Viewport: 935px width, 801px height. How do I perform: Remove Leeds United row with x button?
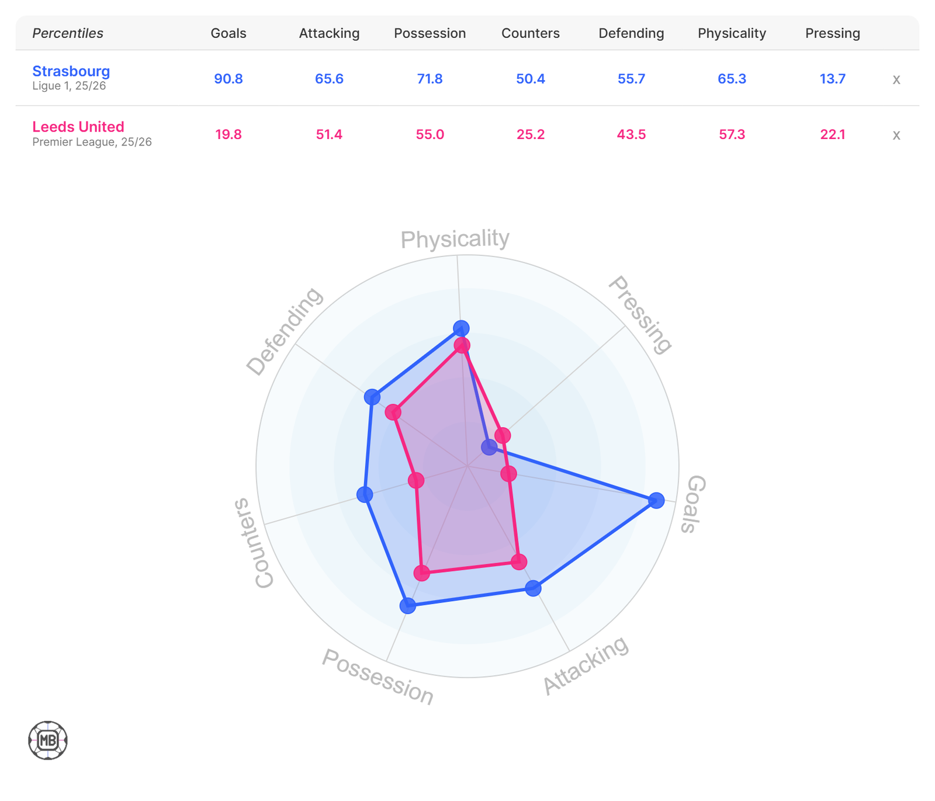point(896,135)
